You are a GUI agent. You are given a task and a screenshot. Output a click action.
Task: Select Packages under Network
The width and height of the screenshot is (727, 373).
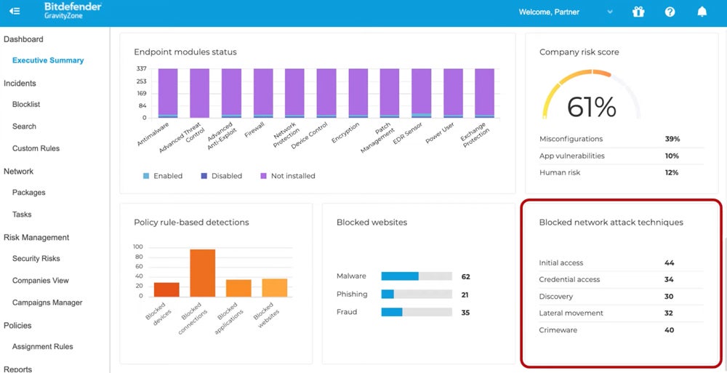(x=29, y=193)
